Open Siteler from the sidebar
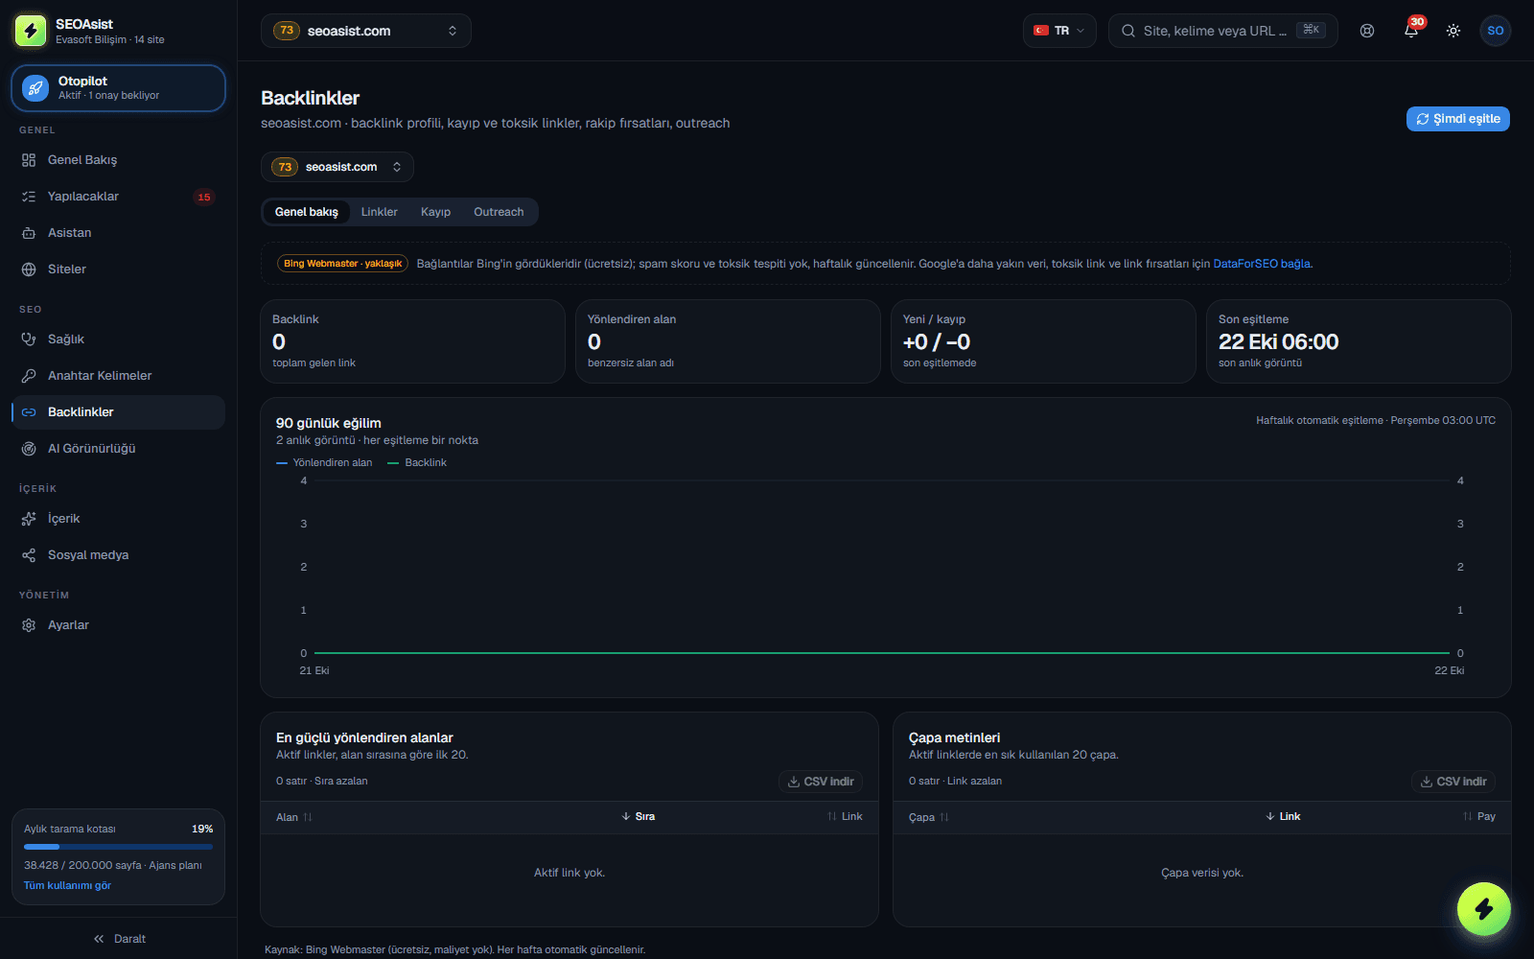This screenshot has height=959, width=1534. [118, 269]
